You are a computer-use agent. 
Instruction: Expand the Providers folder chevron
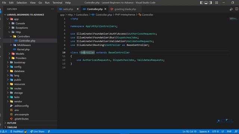[9, 58]
